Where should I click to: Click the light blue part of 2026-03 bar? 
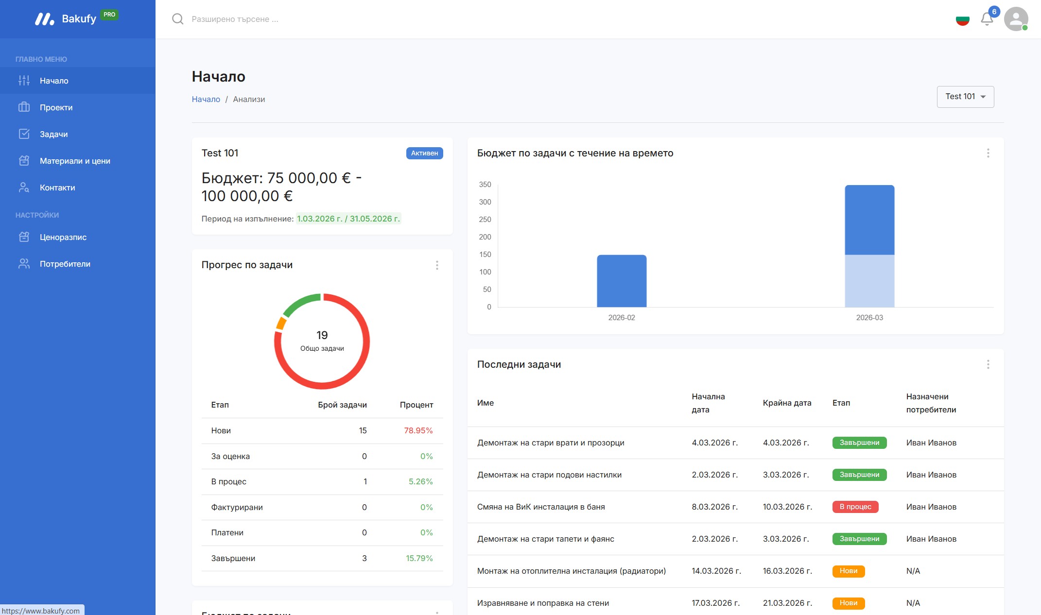point(869,281)
